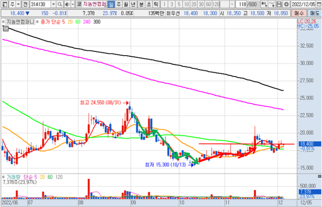Click the 코 KOSDAQ market badge
The width and height of the screenshot is (322, 207).
tap(79, 4)
